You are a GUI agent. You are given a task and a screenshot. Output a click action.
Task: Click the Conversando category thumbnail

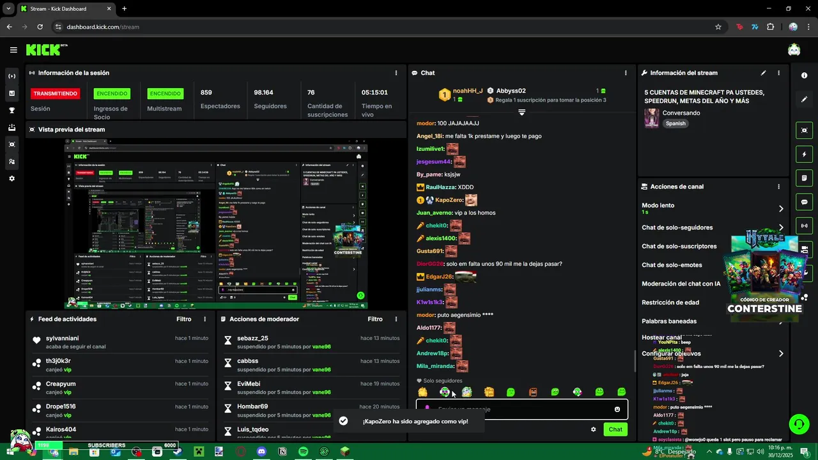pos(651,118)
